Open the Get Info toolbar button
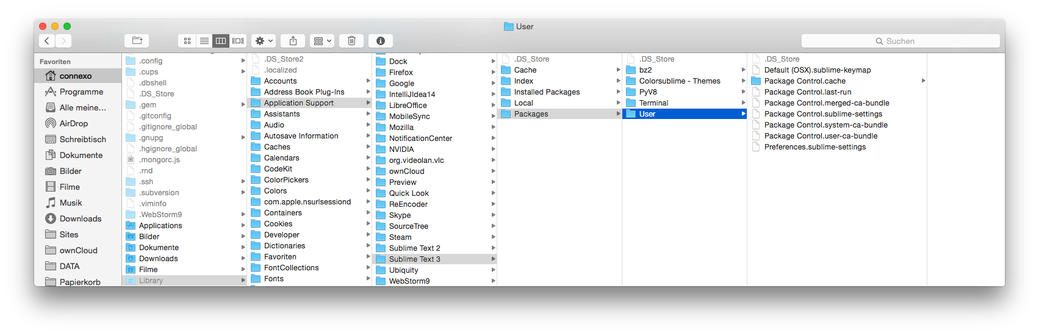Screen dimensions: 1039x335 381,41
